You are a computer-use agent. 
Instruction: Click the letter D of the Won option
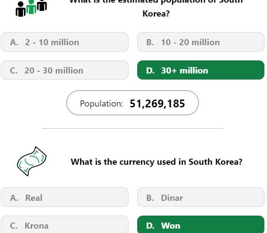point(150,226)
